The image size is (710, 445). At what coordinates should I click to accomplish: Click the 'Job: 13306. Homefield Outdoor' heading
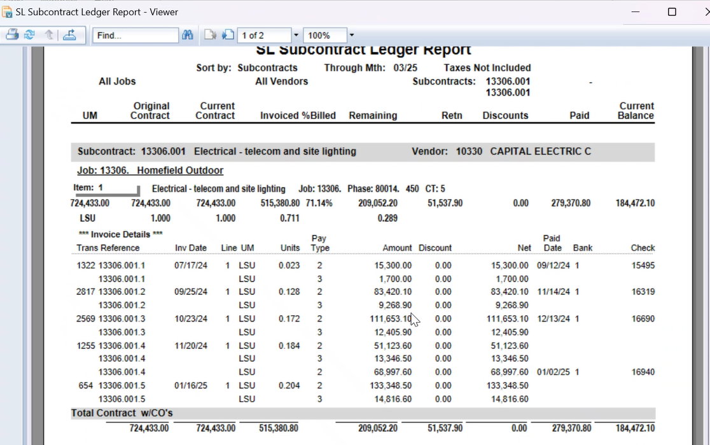(x=150, y=171)
